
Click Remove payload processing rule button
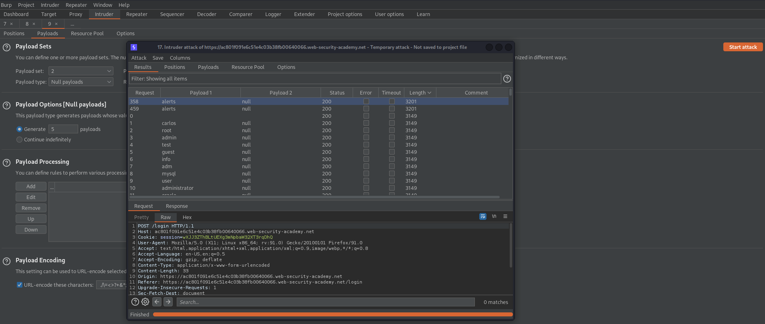click(31, 208)
